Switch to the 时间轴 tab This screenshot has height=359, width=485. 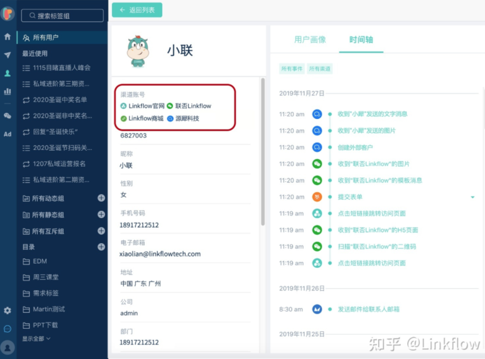click(361, 39)
